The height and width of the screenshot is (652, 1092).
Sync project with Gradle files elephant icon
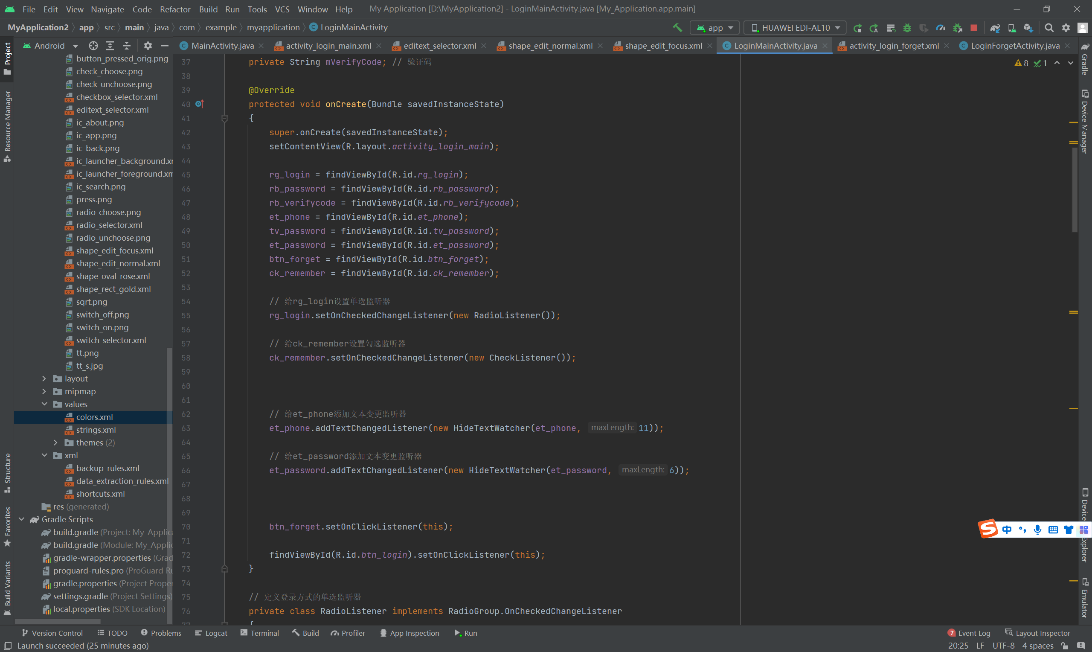995,28
